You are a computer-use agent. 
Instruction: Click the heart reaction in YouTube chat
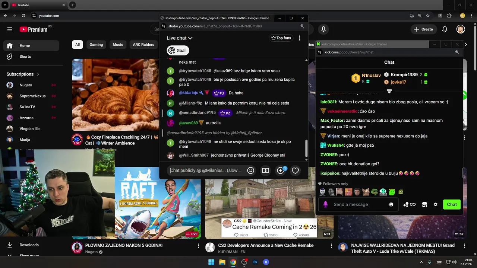tap(296, 170)
